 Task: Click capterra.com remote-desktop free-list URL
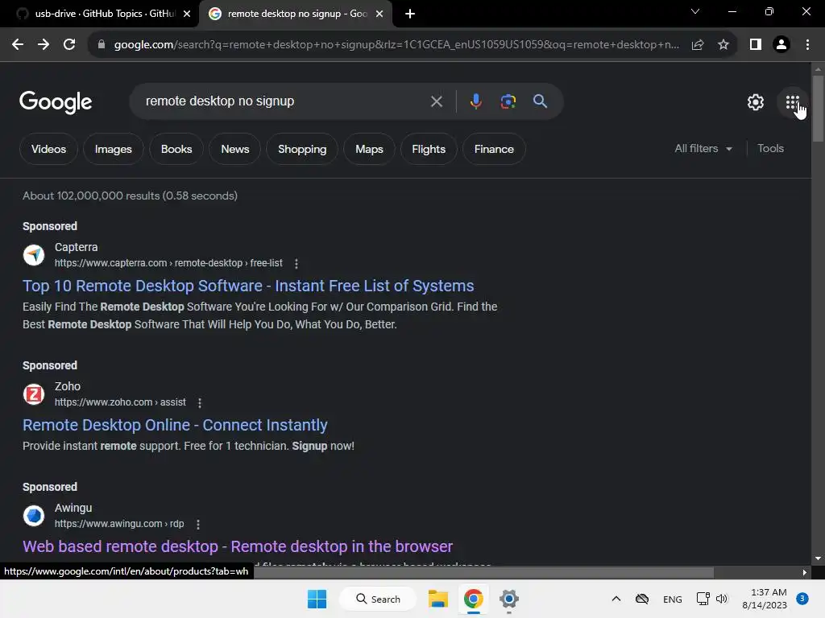tap(168, 263)
